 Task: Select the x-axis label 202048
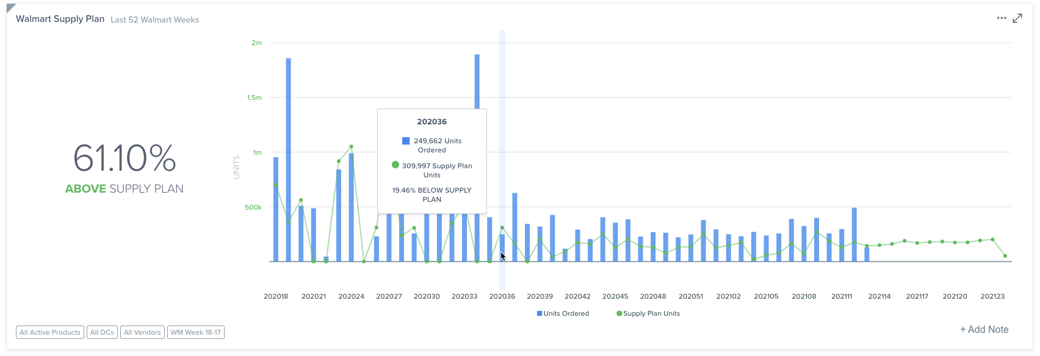point(653,296)
